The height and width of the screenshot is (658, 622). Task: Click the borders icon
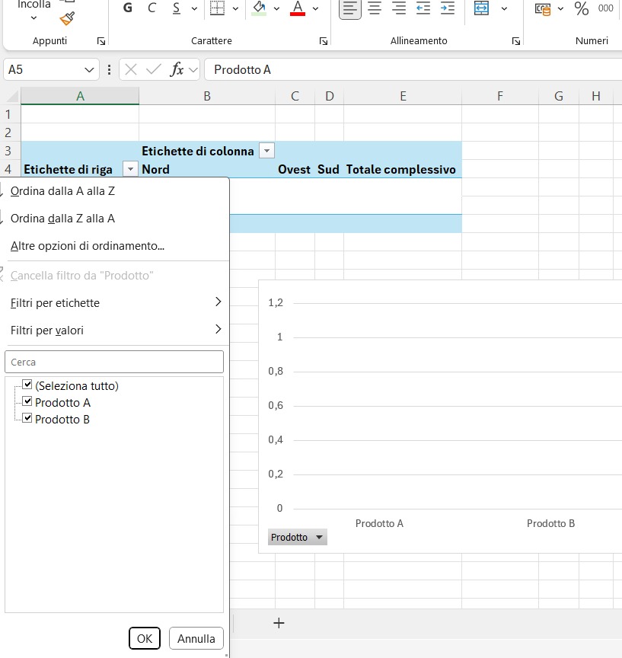(217, 8)
